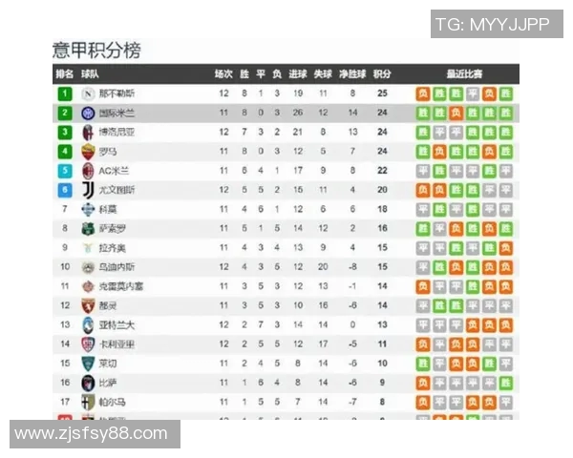Screen dimensions: 573x458
Task: Click rank badge number 1
Action: point(65,94)
